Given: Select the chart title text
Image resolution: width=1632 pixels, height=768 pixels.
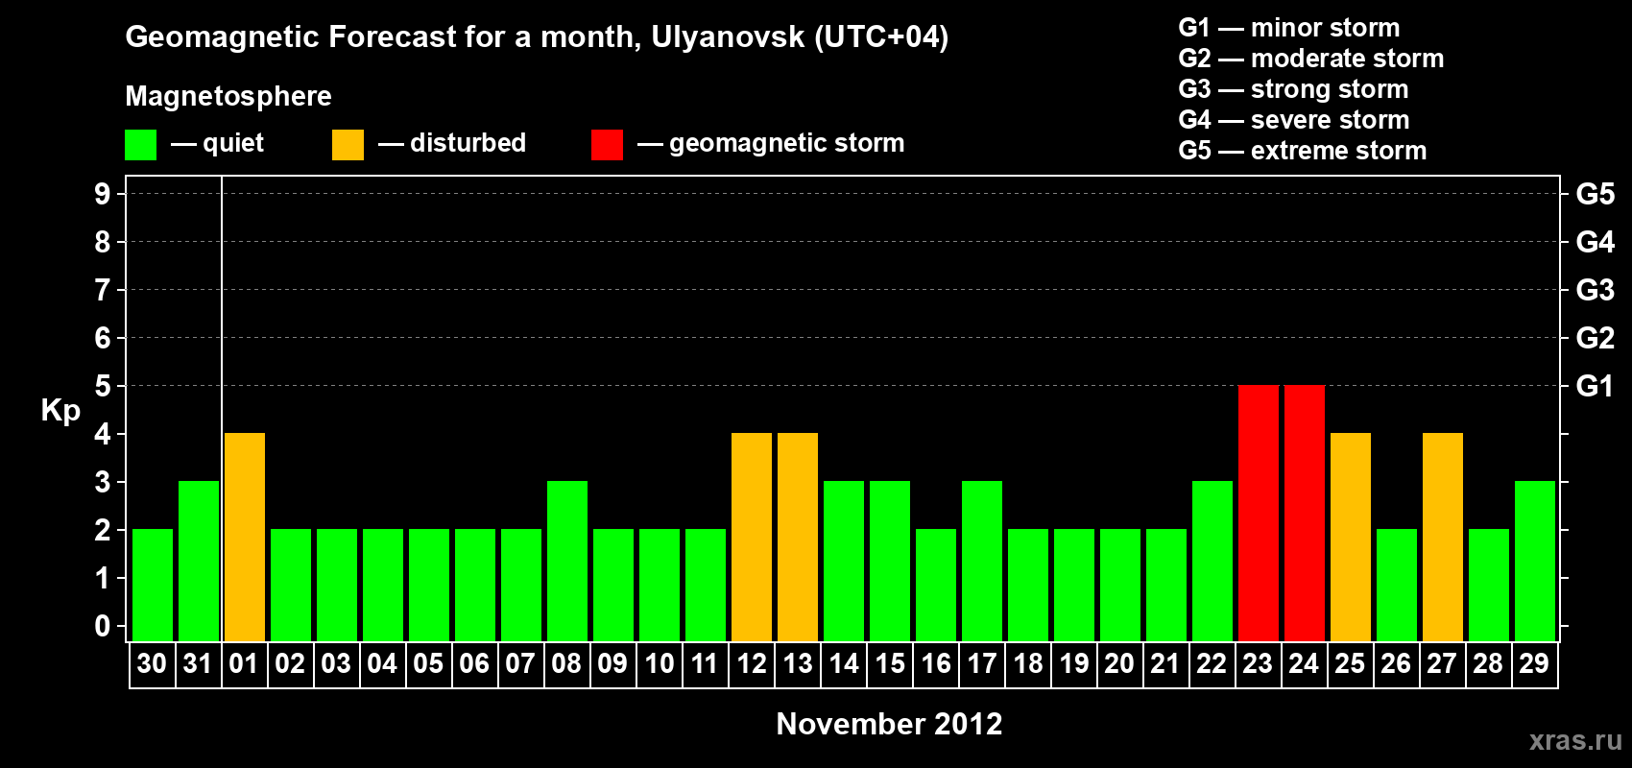Looking at the screenshot, I should click(537, 37).
